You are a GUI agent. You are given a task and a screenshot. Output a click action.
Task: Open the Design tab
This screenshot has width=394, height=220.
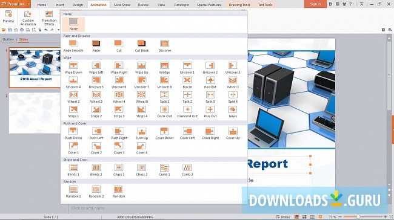[78, 5]
